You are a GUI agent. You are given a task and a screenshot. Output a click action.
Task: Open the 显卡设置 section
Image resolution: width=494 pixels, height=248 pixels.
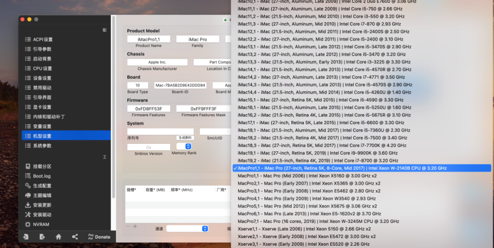[x=66, y=107]
